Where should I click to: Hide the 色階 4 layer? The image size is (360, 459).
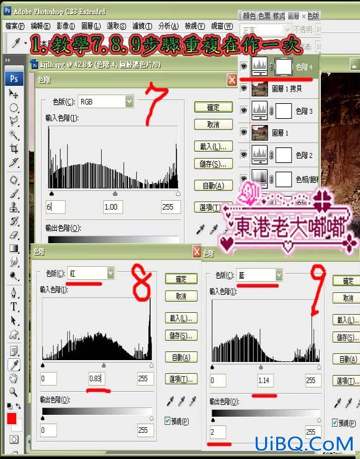(x=244, y=67)
